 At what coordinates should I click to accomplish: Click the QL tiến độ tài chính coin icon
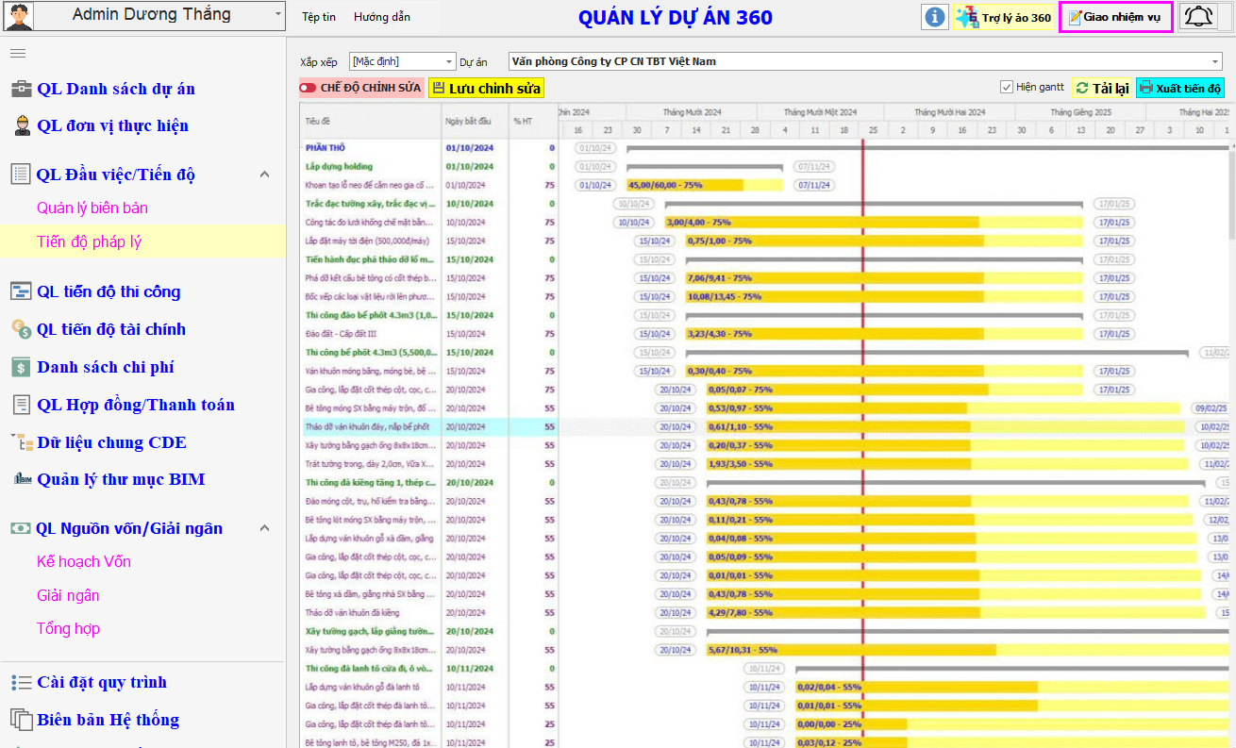click(21, 329)
